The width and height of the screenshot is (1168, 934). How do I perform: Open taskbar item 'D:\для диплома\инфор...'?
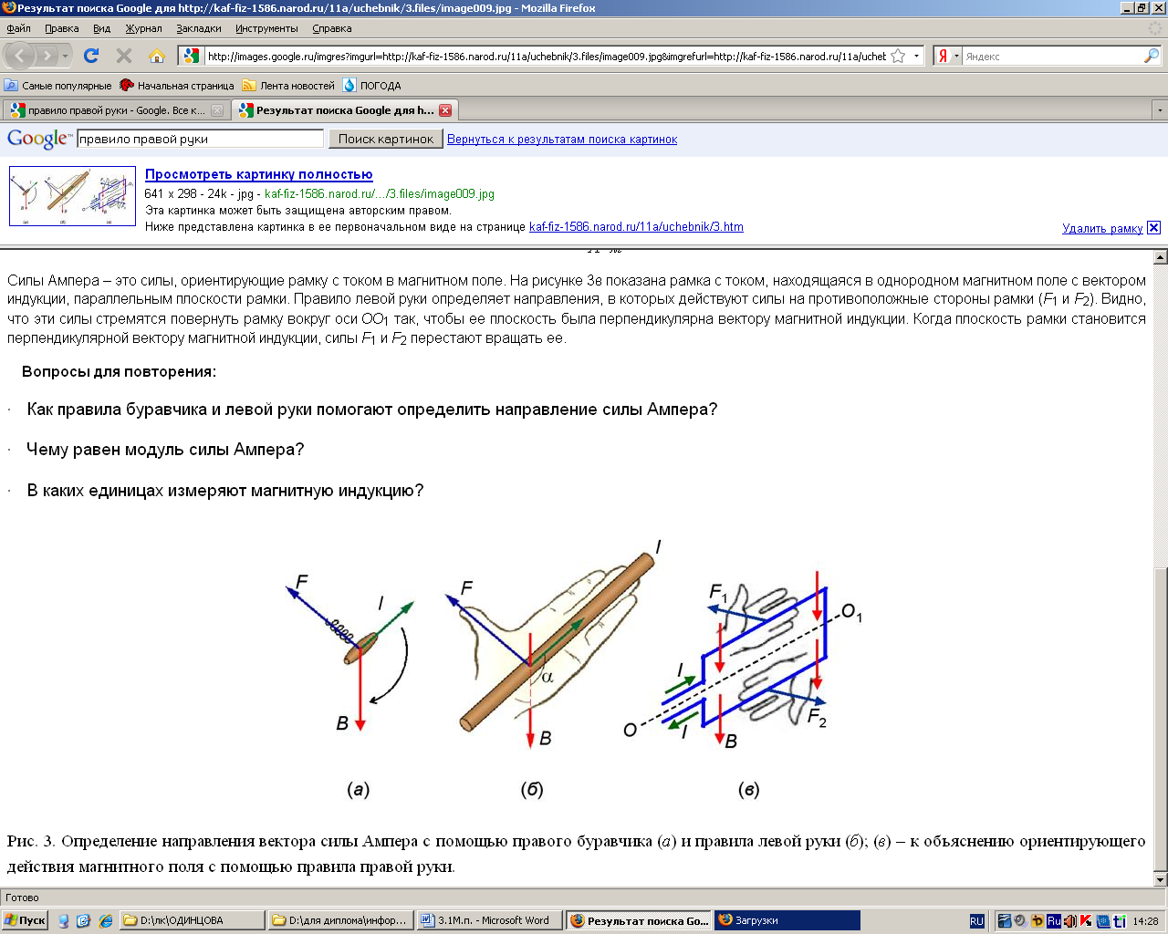pos(341,920)
